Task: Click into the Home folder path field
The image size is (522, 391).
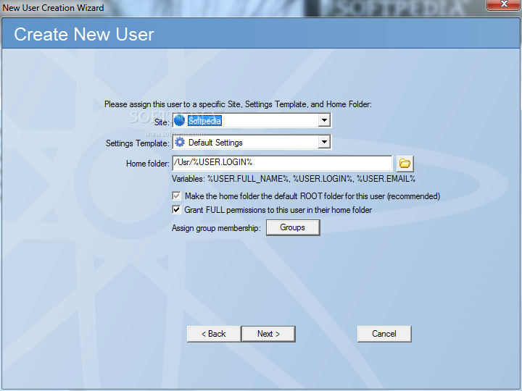Action: 282,163
